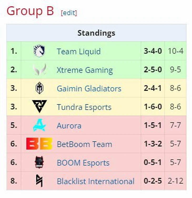Click the Xtreme Gaming wings logo
Viewport: 192px width, 198px height.
coord(39,70)
